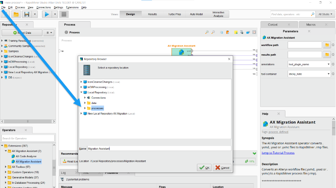Follow the Jump to Tutorial Process link
The image size is (336, 188).
tap(278, 153)
